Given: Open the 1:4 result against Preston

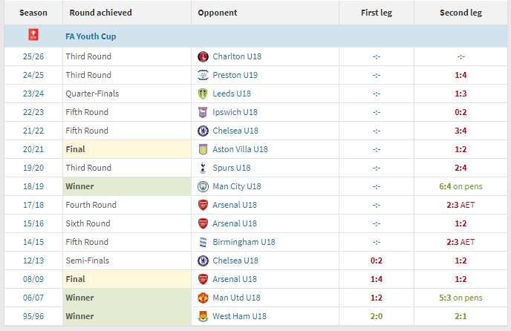Looking at the screenshot, I should pyautogui.click(x=460, y=75).
